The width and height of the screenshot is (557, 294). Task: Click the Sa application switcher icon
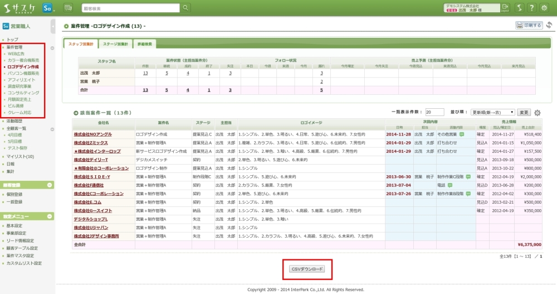point(48,8)
